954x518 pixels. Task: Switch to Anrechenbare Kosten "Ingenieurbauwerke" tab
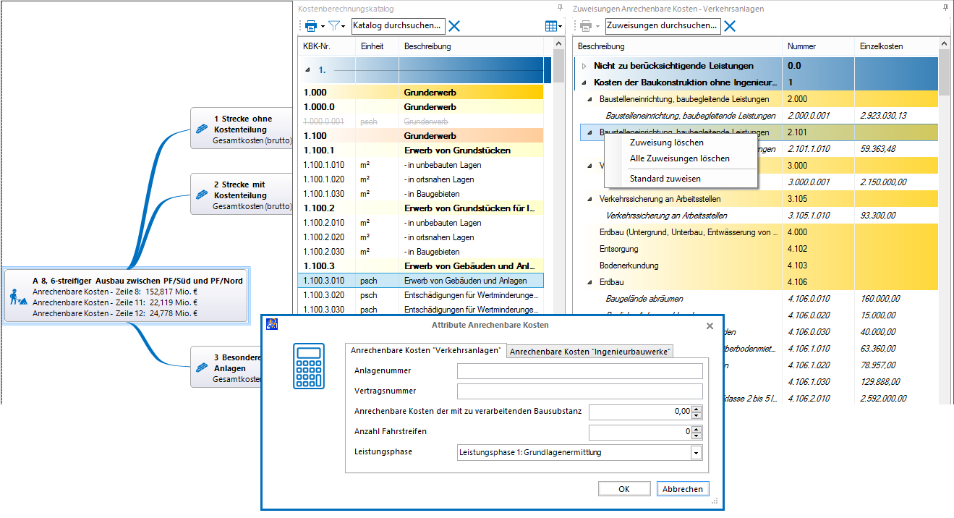tap(590, 352)
